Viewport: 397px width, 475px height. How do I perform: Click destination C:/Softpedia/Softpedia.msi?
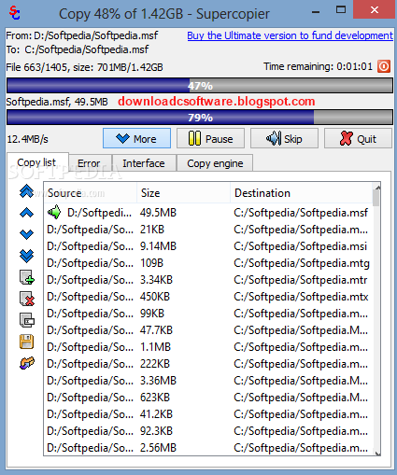(x=301, y=246)
